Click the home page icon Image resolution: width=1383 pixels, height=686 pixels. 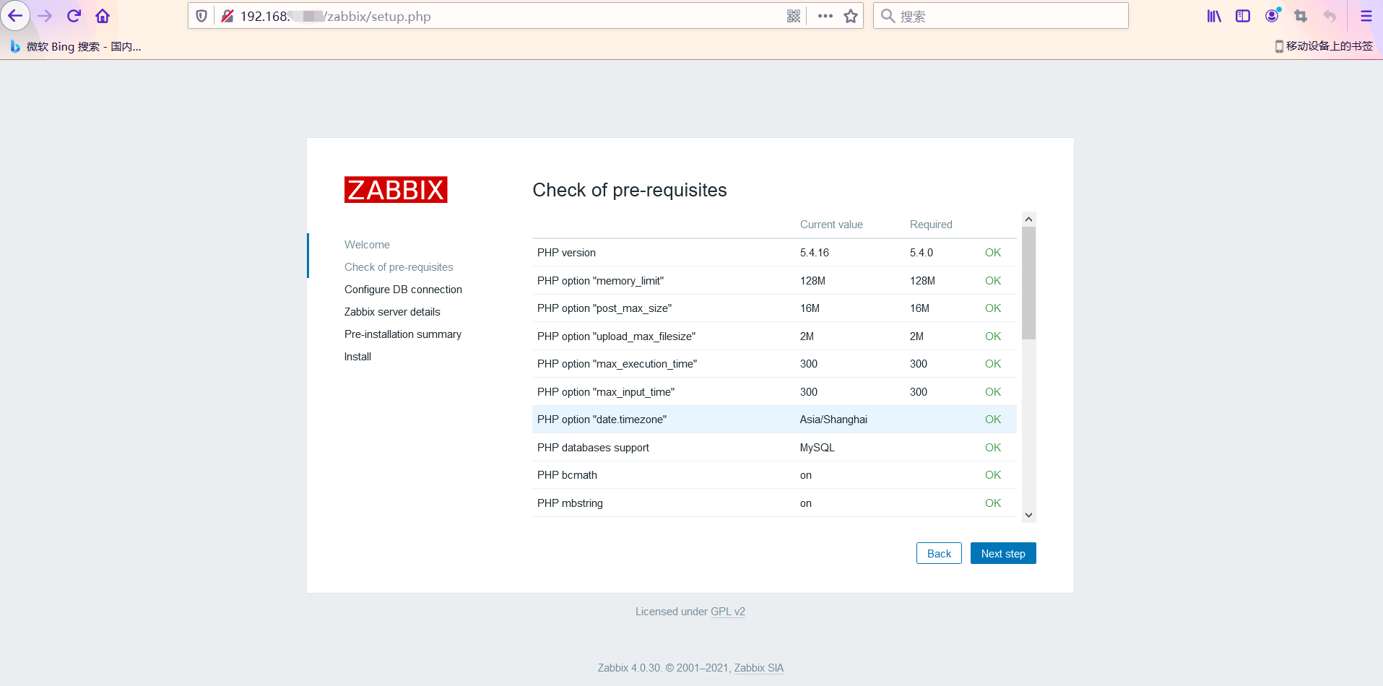coord(102,15)
